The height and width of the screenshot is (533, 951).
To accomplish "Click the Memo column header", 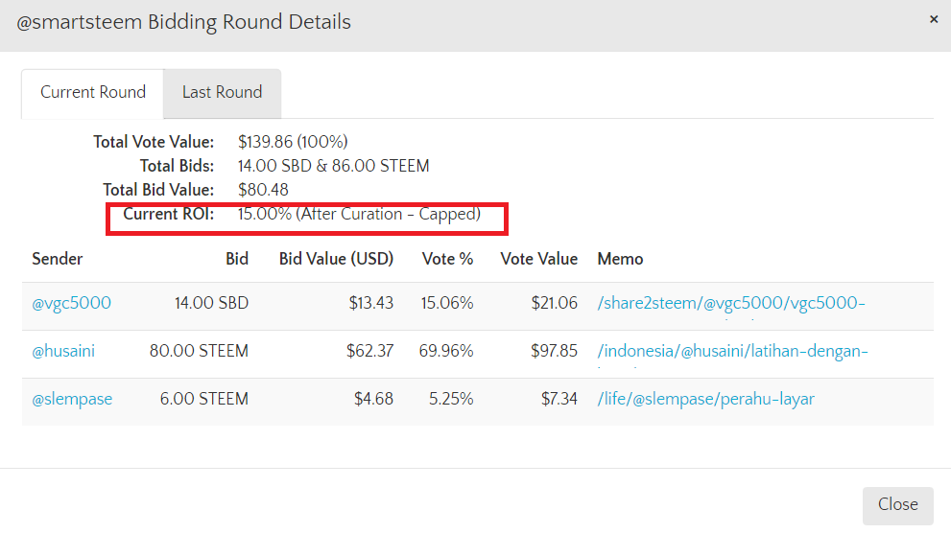I will pos(620,259).
